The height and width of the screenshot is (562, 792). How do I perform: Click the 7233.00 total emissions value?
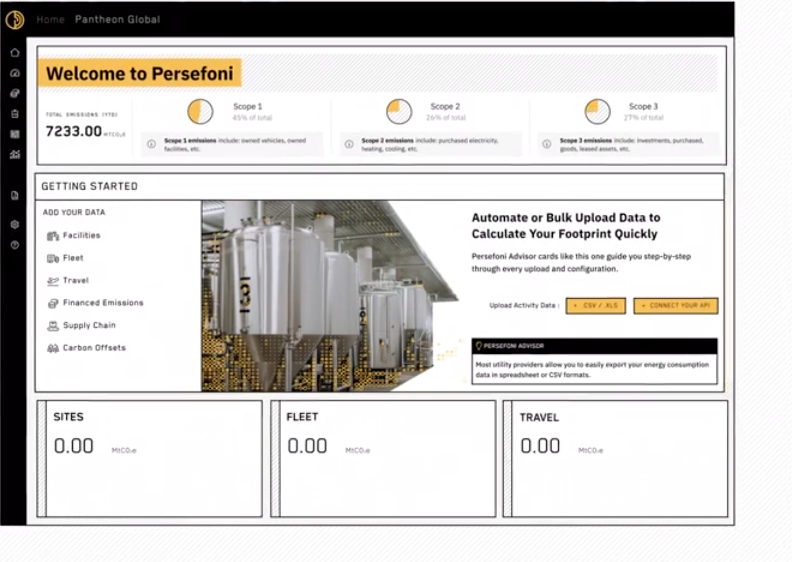pyautogui.click(x=74, y=131)
